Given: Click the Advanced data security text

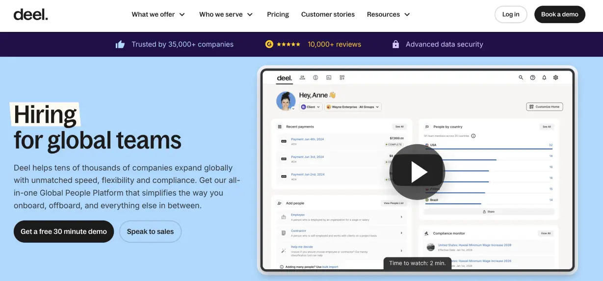Looking at the screenshot, I should (445, 44).
